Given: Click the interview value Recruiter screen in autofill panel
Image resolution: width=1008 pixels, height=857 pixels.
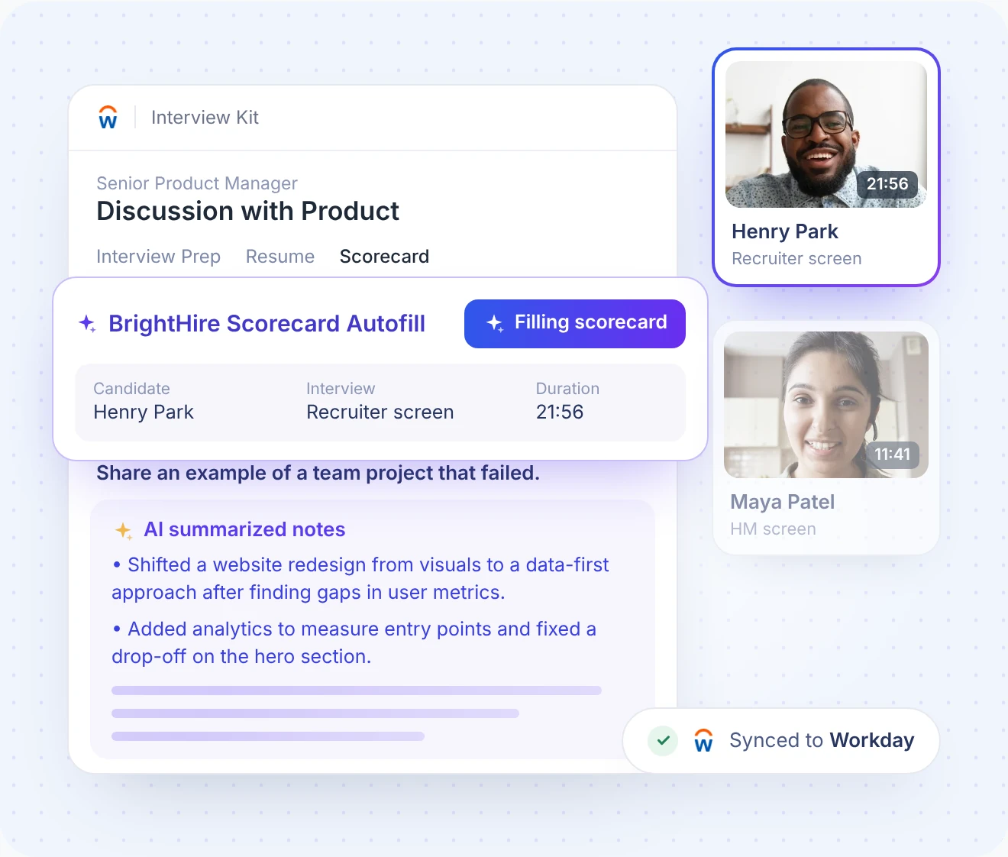Looking at the screenshot, I should tap(380, 412).
